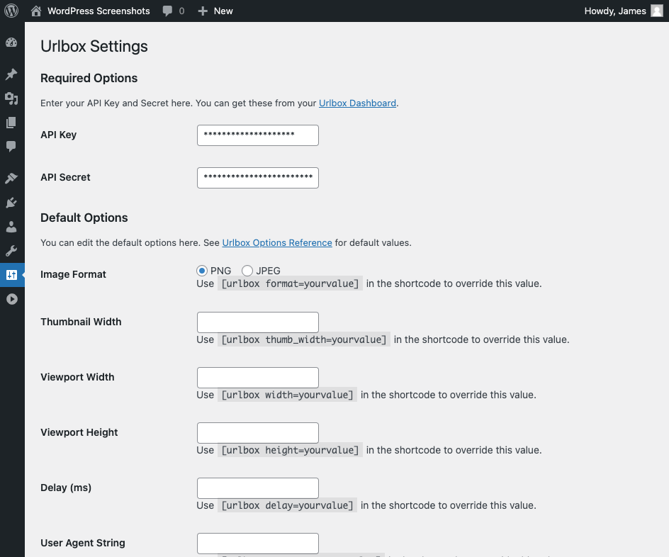Screen dimensions: 669x557
Task: Open Pages from the sidebar
Action: click(x=11, y=122)
